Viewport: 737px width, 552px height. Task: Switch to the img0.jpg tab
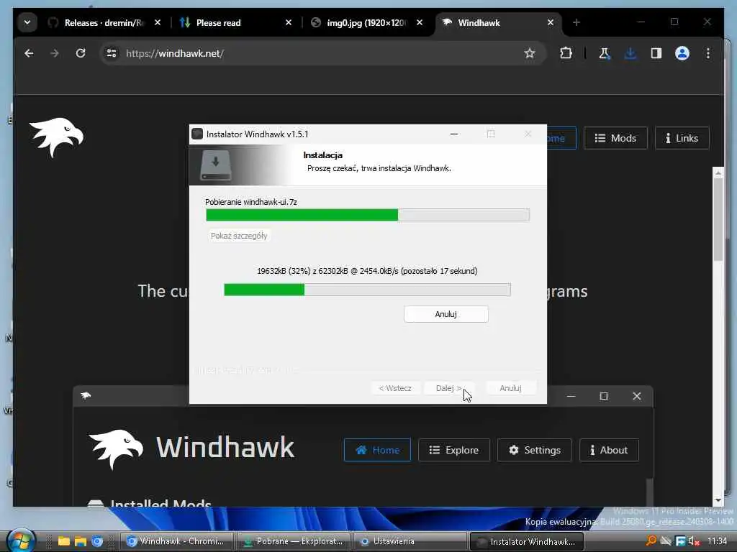point(366,22)
